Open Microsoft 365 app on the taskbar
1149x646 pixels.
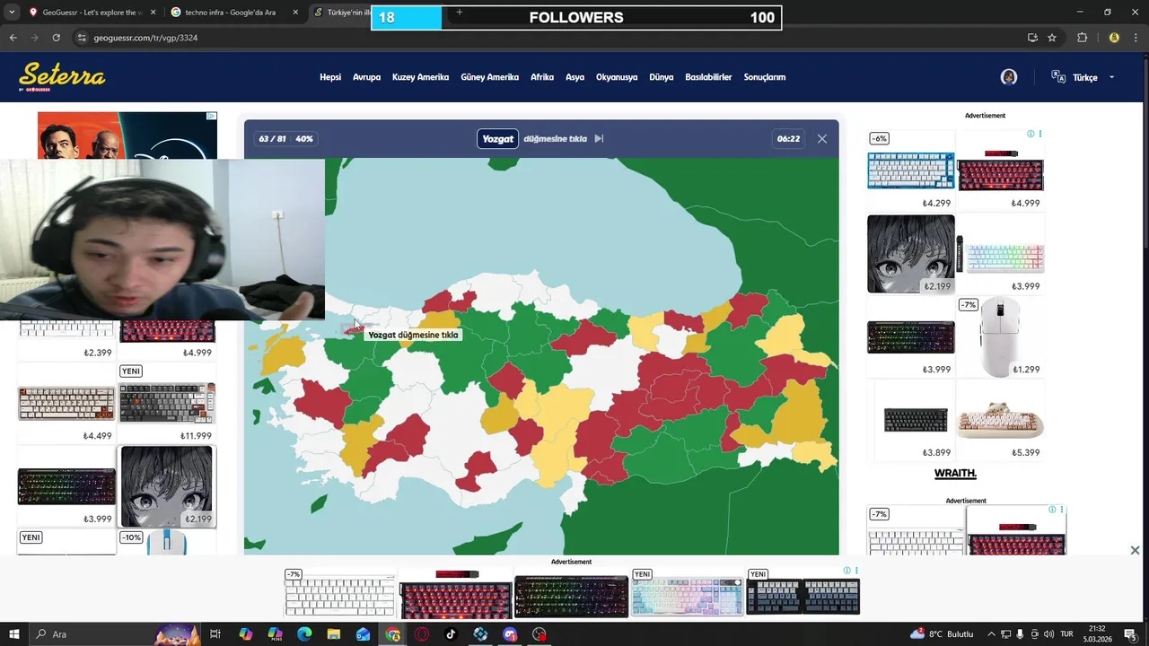click(275, 634)
